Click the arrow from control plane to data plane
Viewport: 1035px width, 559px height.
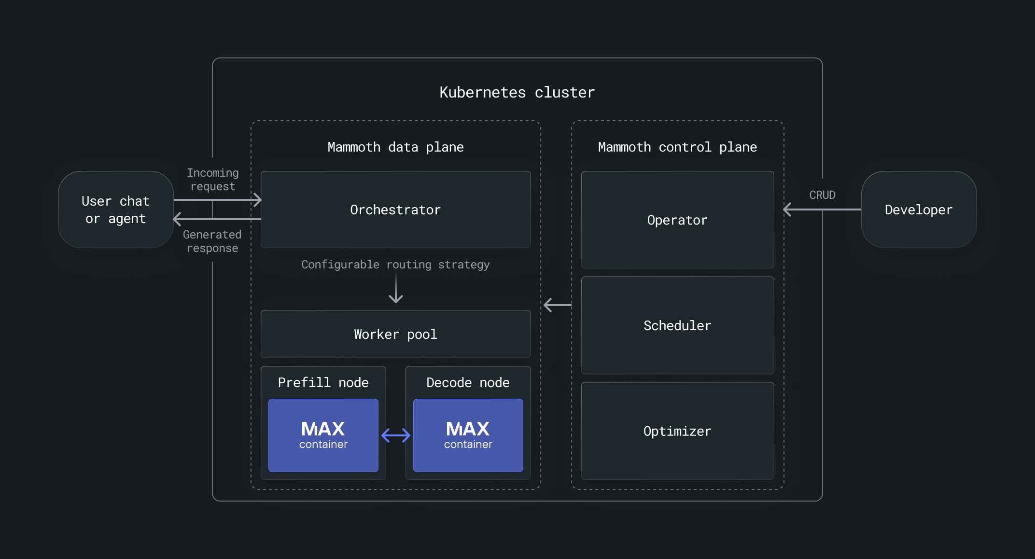558,305
